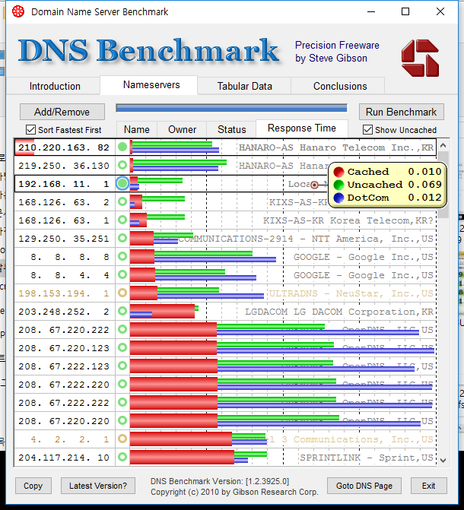The width and height of the screenshot is (464, 510).
Task: Select IP address 203.248.252.2
Action: click(64, 312)
